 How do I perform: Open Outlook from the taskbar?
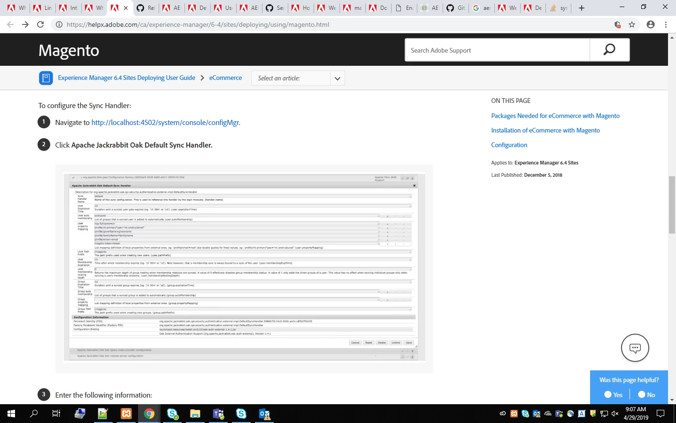pos(264,414)
